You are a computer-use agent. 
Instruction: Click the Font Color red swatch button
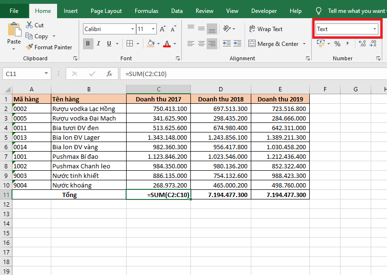point(166,44)
